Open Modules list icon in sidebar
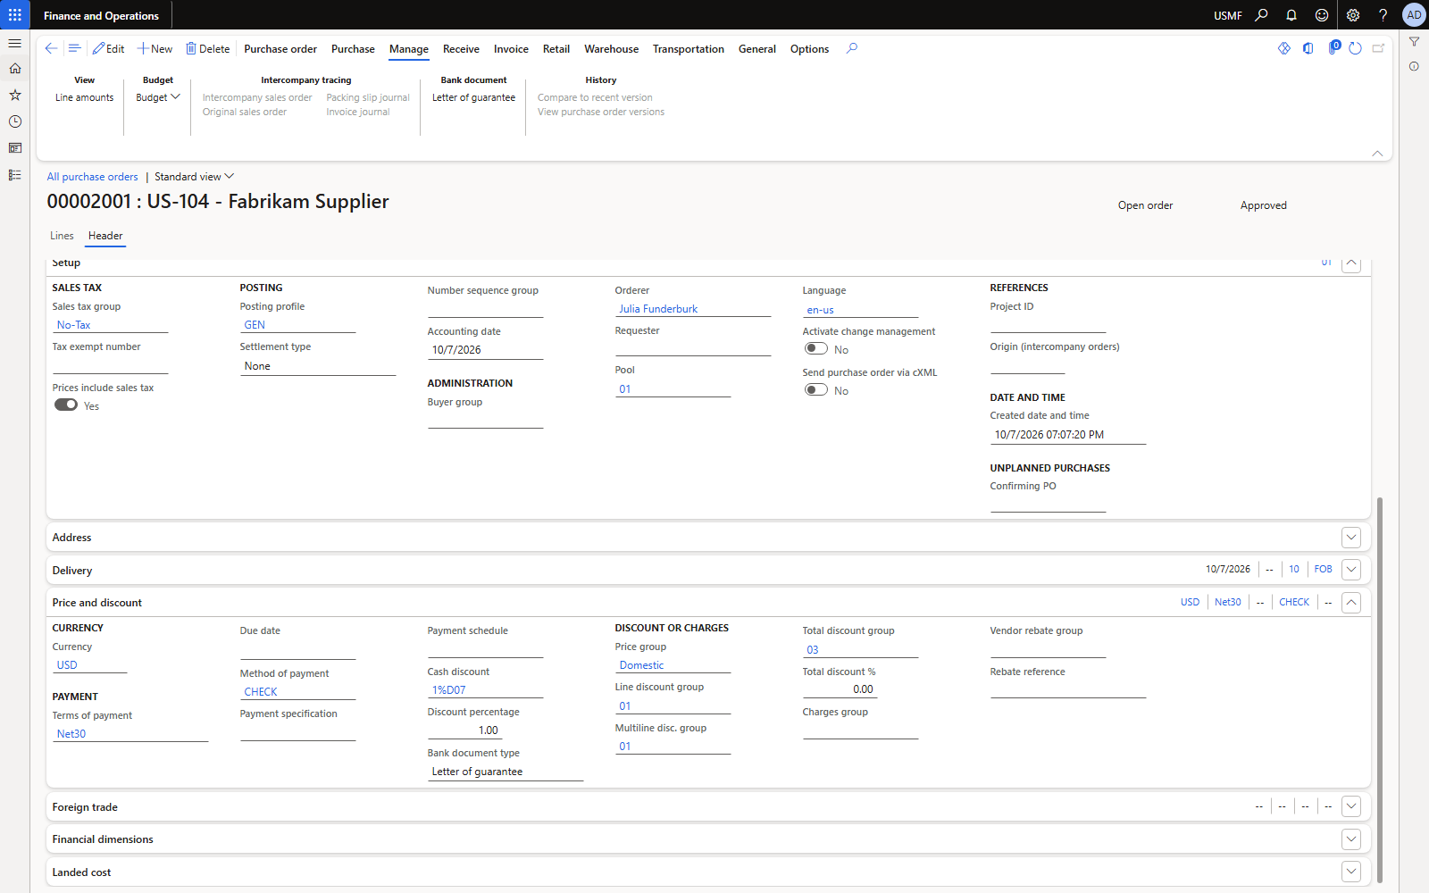 pos(15,175)
